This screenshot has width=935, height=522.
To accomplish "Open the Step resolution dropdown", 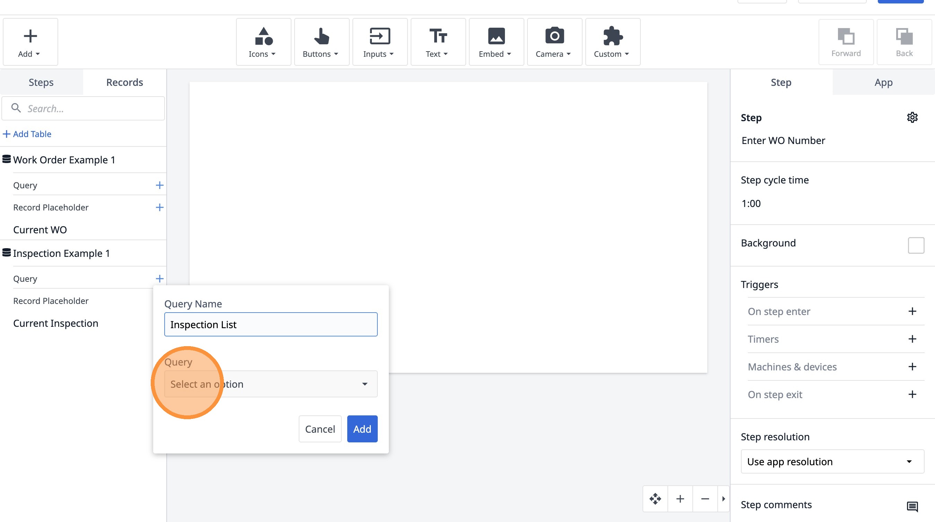I will tap(832, 461).
